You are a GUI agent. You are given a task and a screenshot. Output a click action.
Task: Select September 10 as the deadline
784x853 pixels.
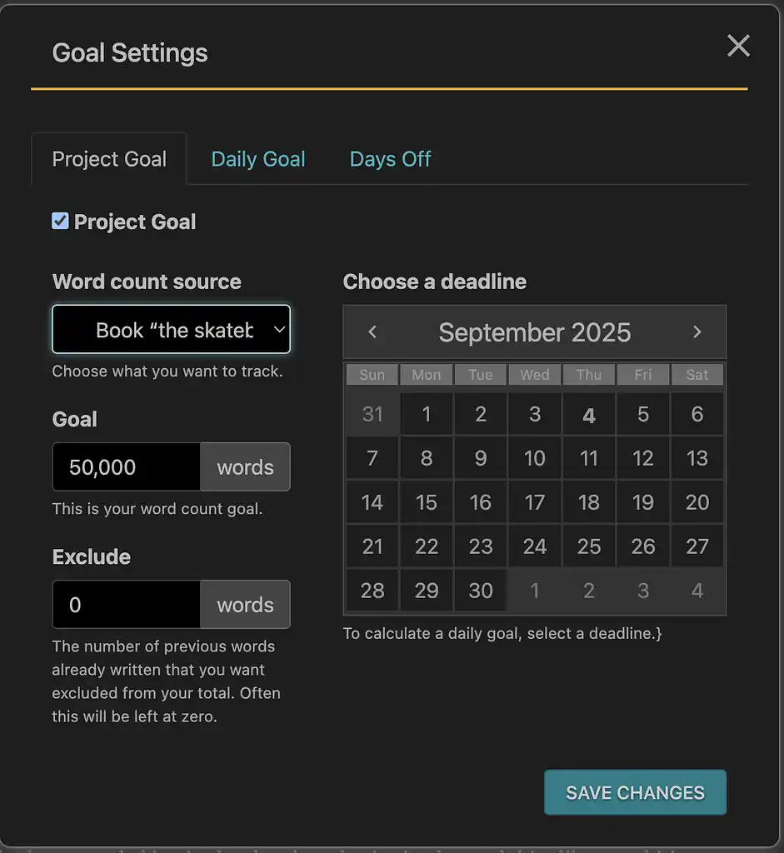535,458
